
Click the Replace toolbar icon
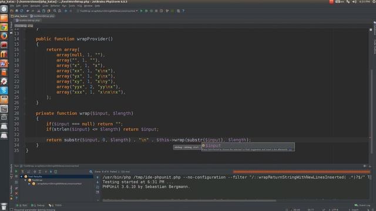pos(60,11)
